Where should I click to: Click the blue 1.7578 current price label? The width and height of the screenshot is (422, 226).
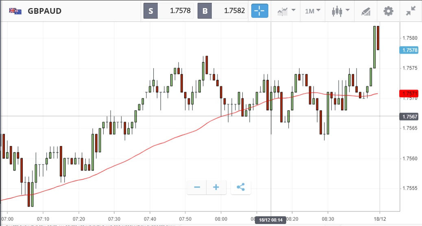tap(410, 50)
